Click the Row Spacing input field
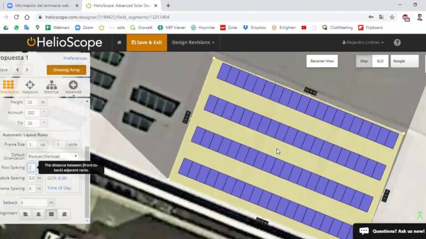426x239 pixels. 32,167
